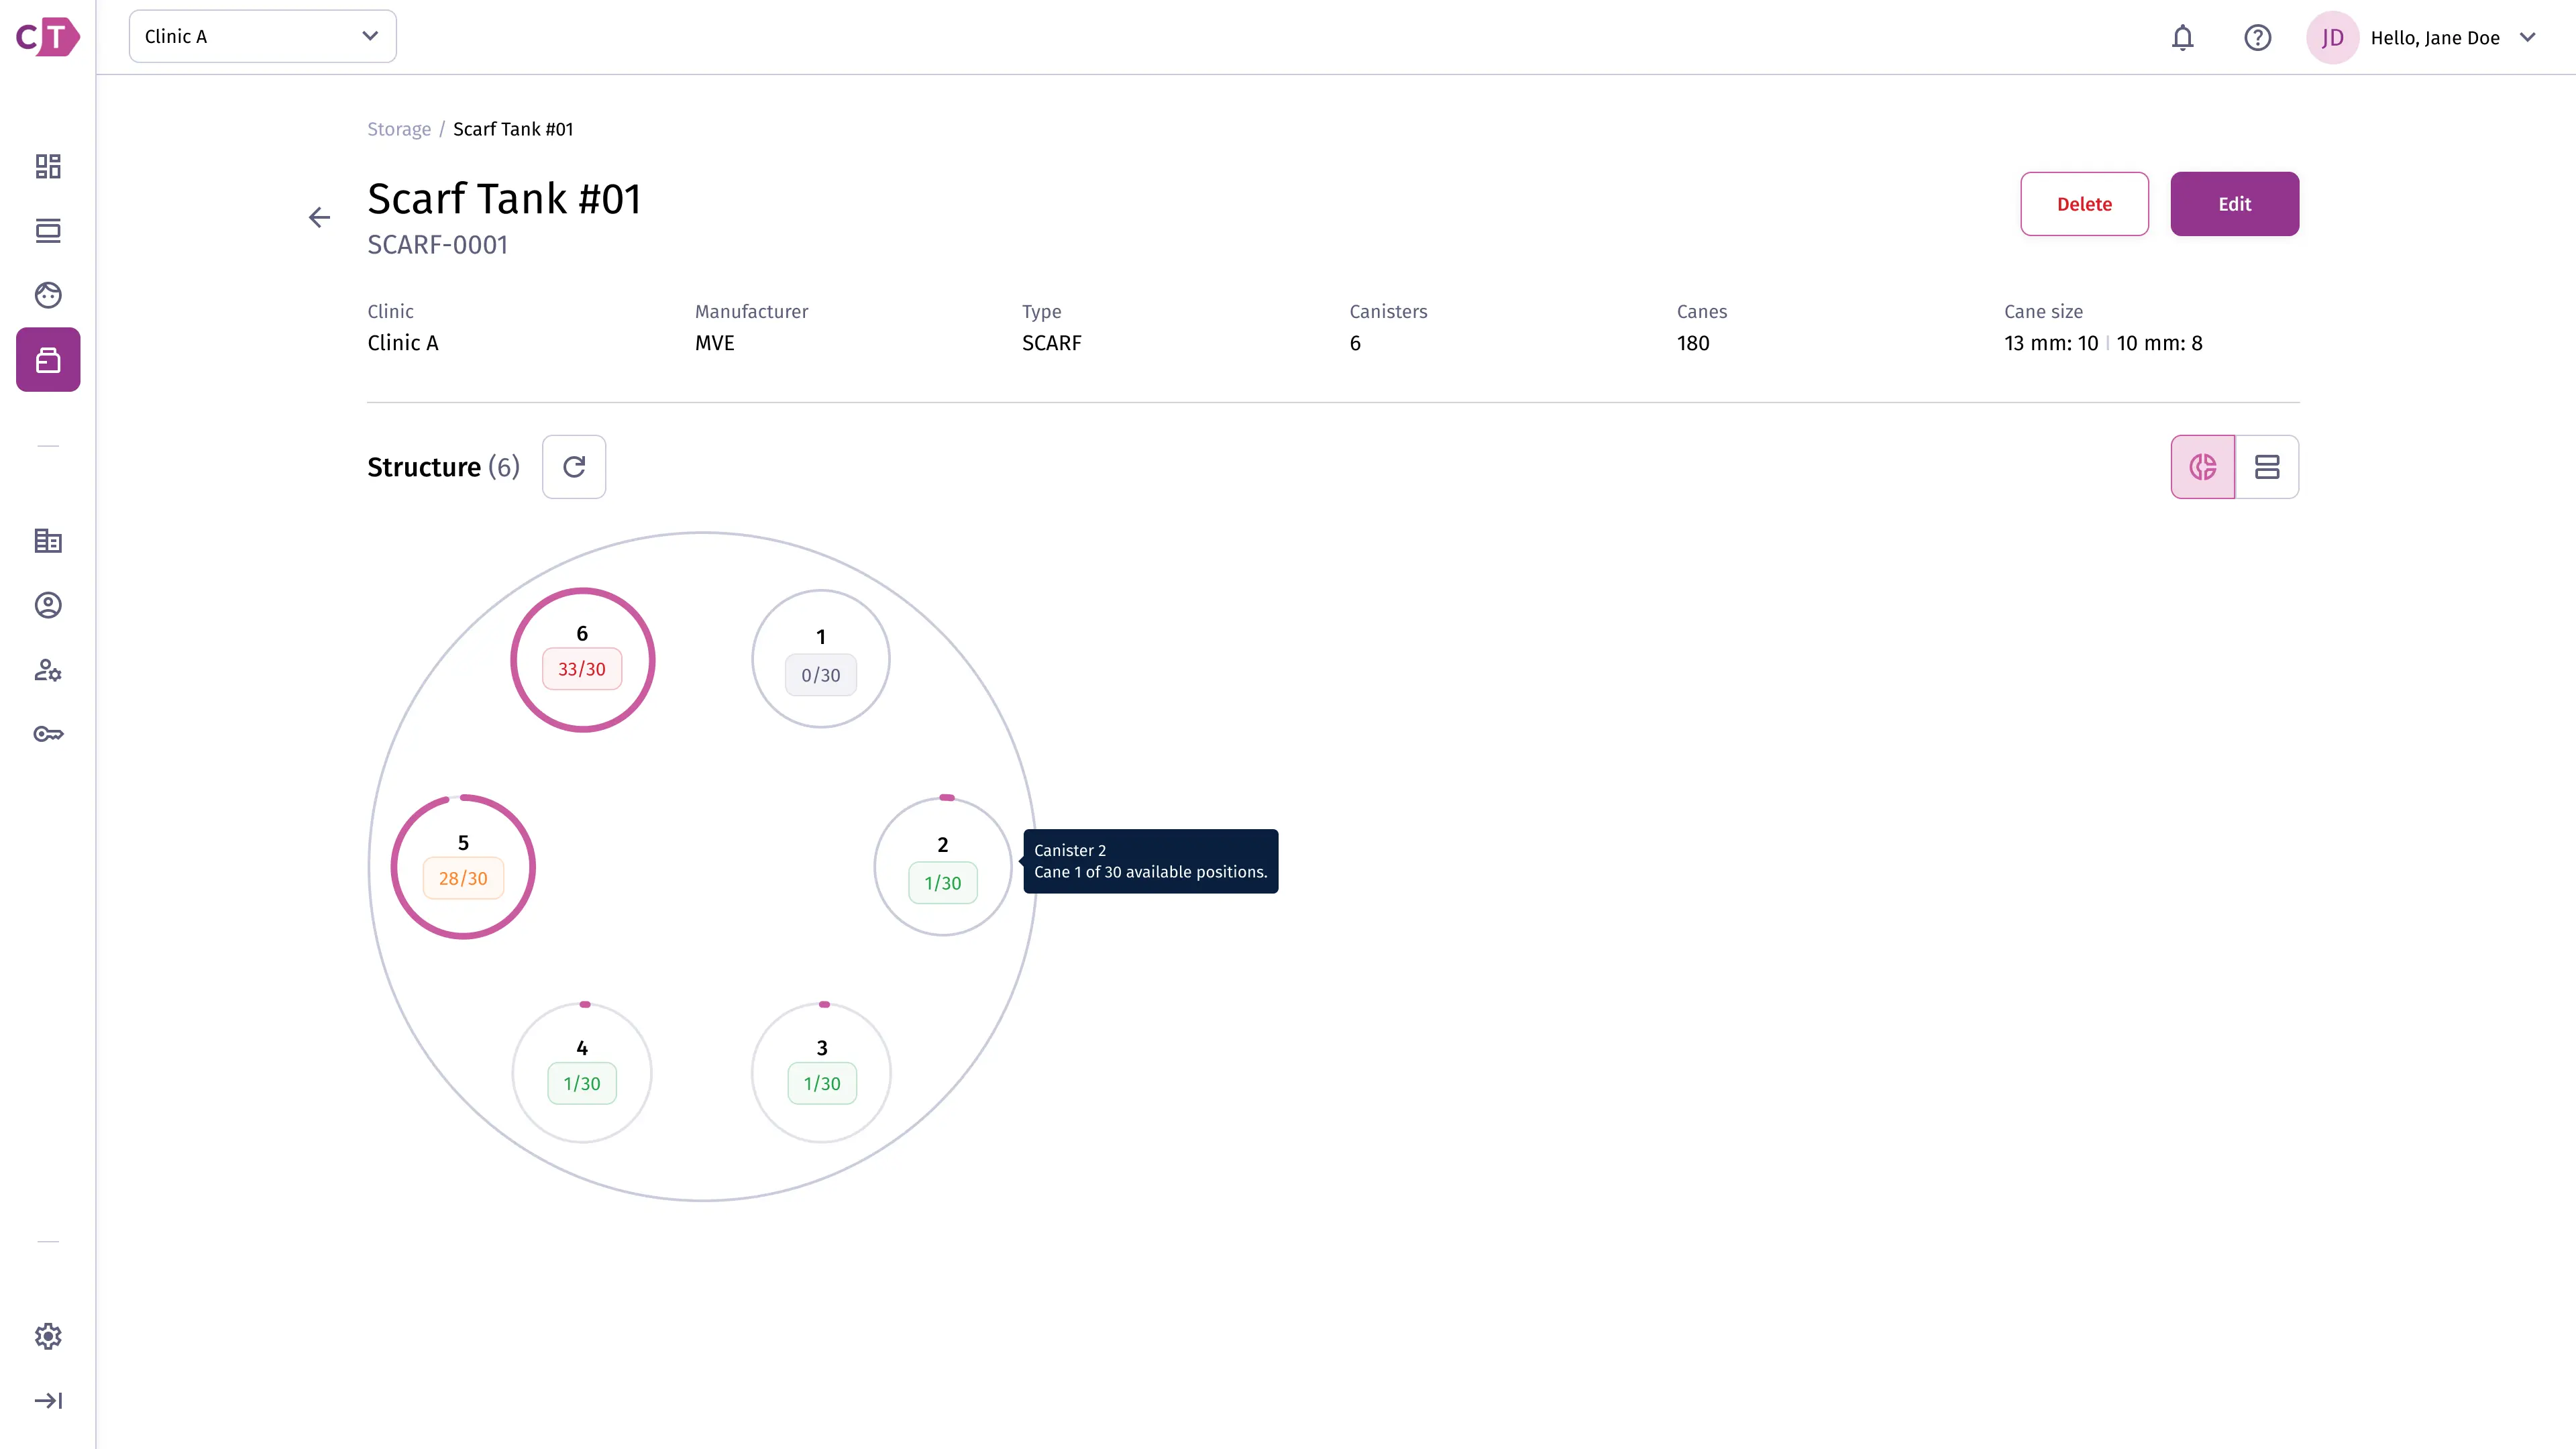Click the Canes value 180
This screenshot has width=2576, height=1449.
coord(1693,343)
